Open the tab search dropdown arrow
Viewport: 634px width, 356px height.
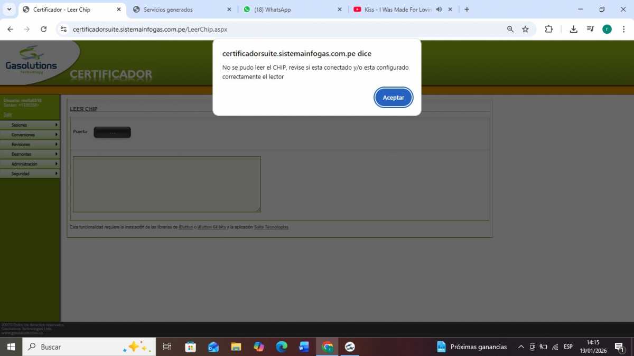(x=9, y=9)
